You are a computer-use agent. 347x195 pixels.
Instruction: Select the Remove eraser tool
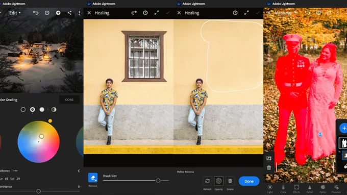pyautogui.click(x=93, y=178)
